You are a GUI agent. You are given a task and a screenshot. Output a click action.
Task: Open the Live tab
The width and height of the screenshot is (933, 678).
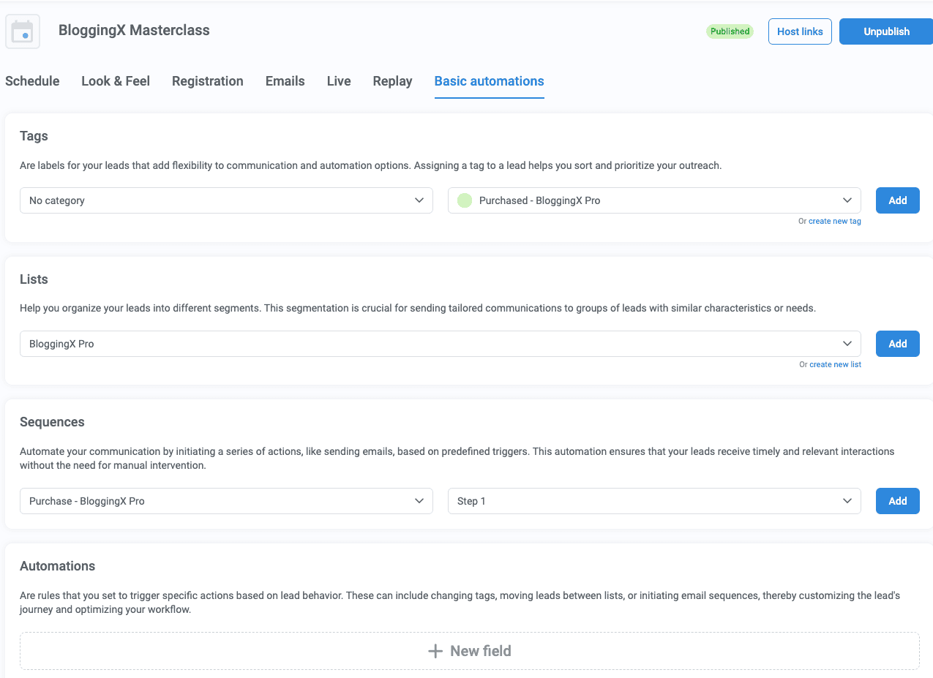click(339, 81)
